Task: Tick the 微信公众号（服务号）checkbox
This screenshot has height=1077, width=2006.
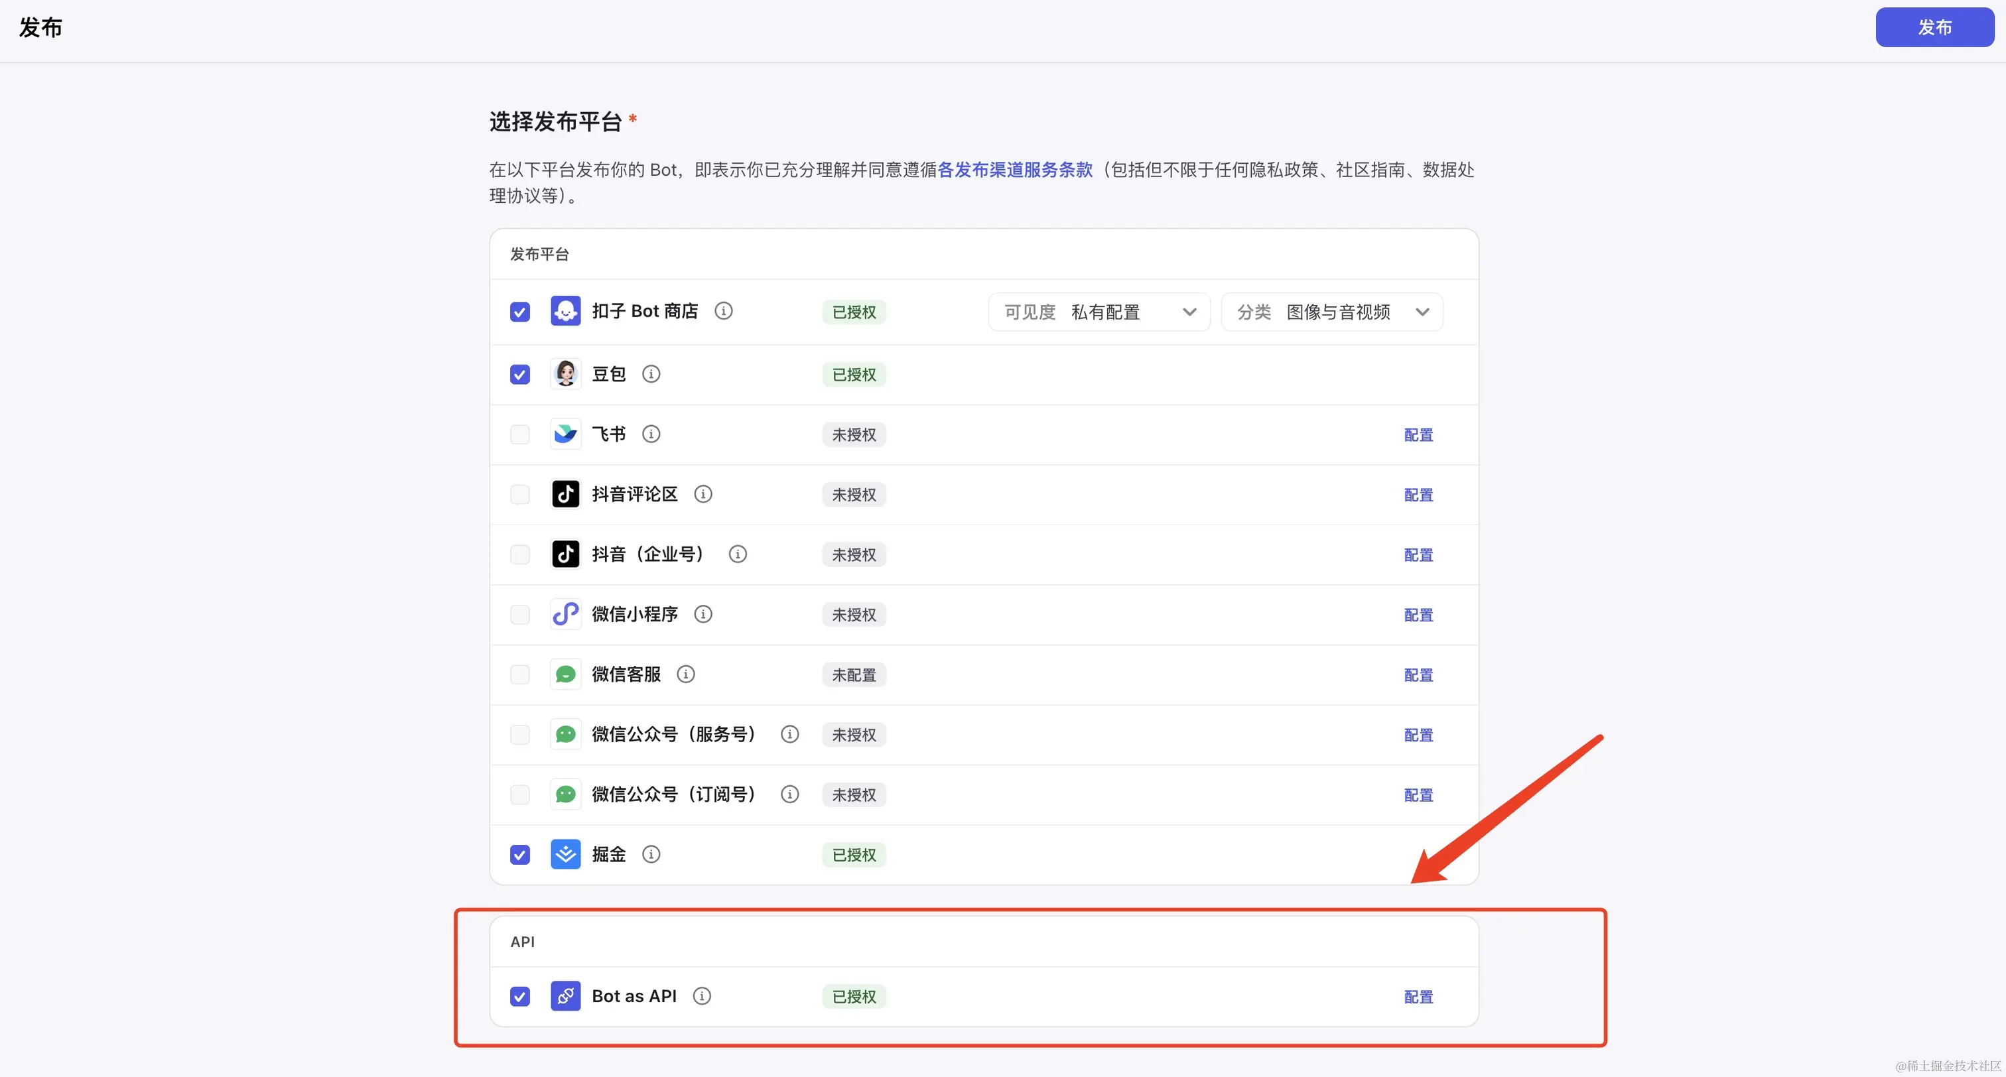Action: pyautogui.click(x=519, y=734)
